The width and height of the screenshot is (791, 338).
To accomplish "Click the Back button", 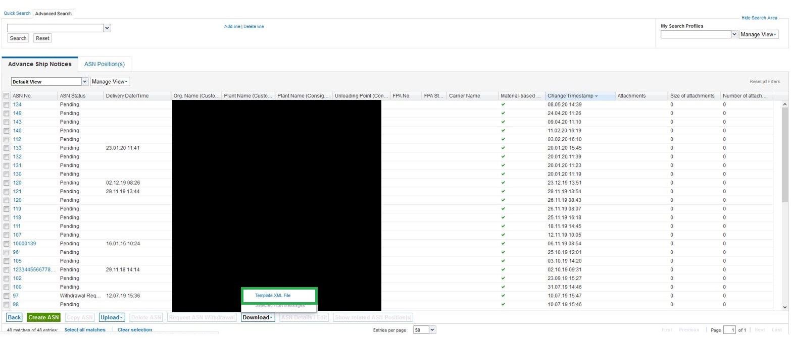I will tap(14, 317).
